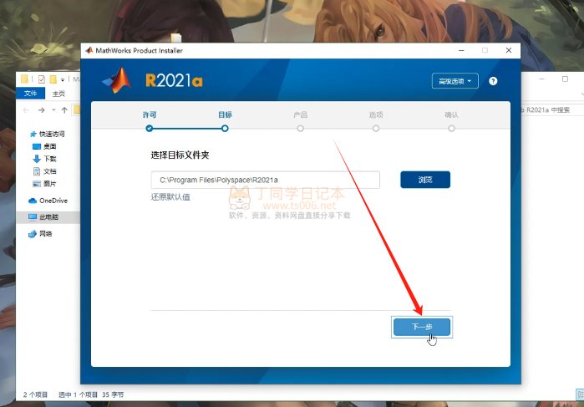Image resolution: width=584 pixels, height=407 pixels.
Task: Click new folder icon in Explorer title bar
Action: pos(53,79)
